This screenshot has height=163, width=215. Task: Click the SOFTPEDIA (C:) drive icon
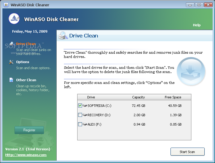click(85, 105)
